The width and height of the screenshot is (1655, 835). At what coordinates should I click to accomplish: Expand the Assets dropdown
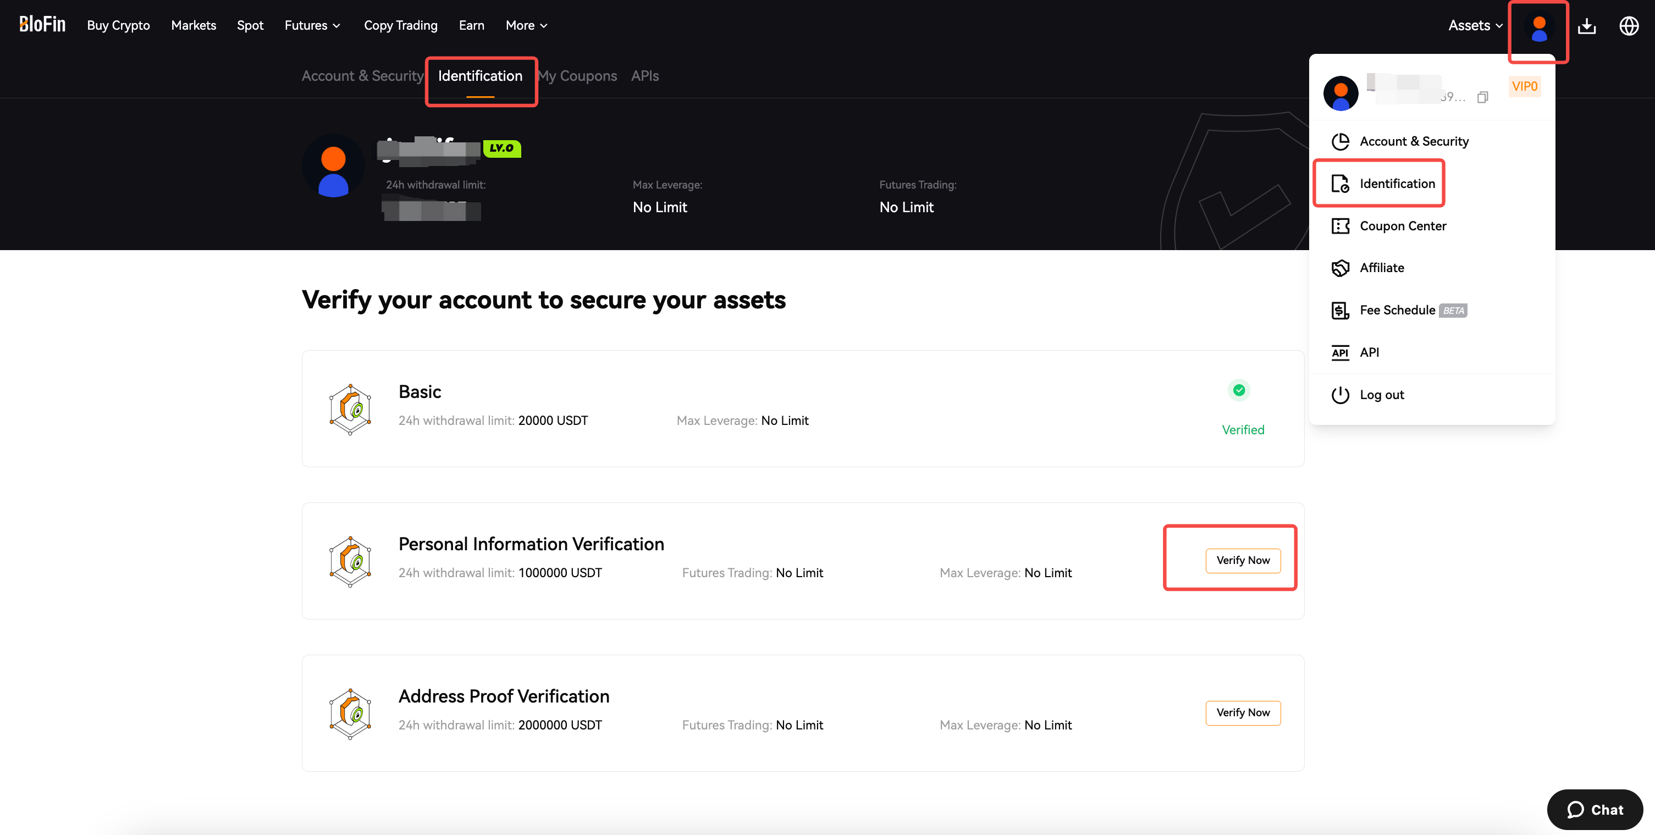(x=1475, y=25)
